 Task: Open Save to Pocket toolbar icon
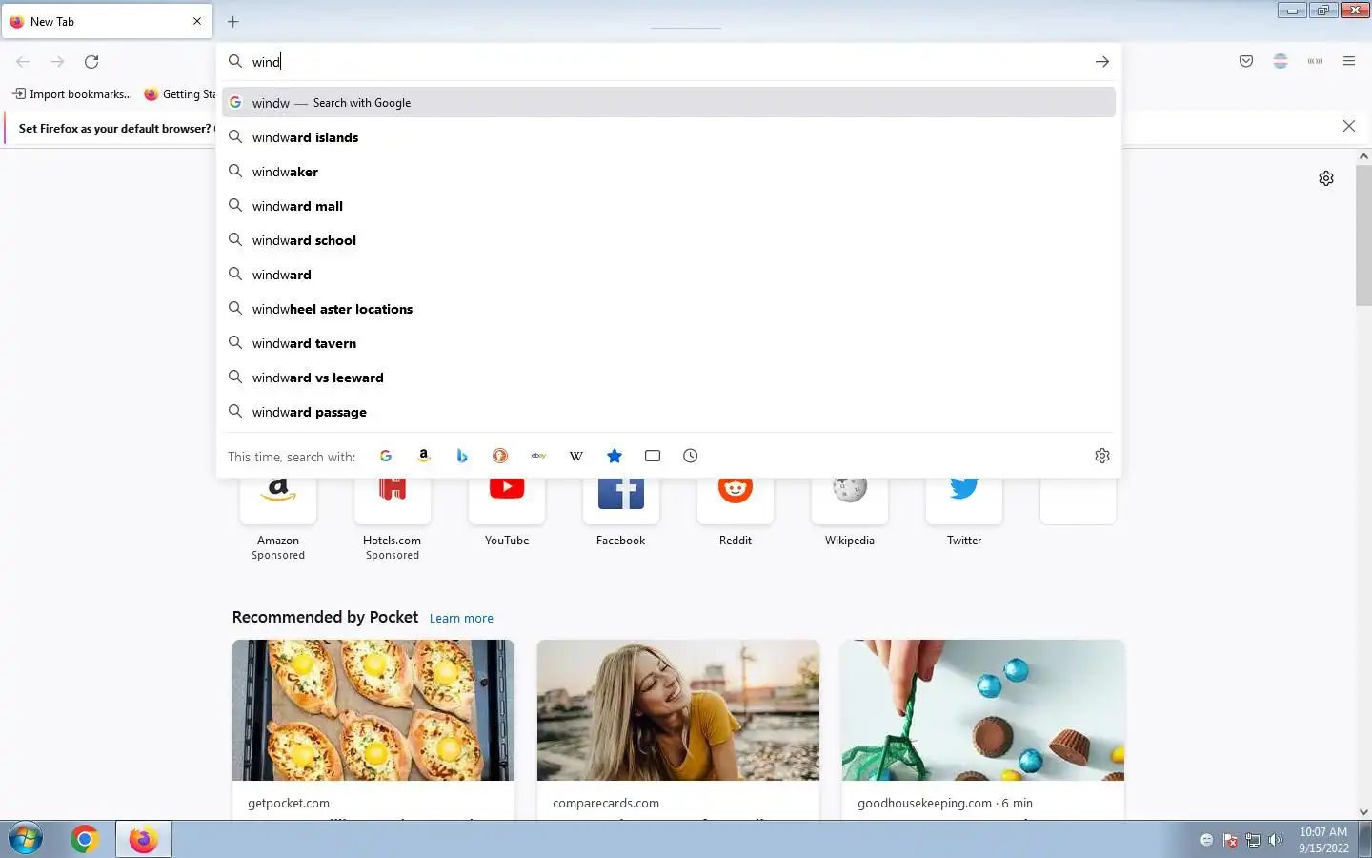(1246, 61)
